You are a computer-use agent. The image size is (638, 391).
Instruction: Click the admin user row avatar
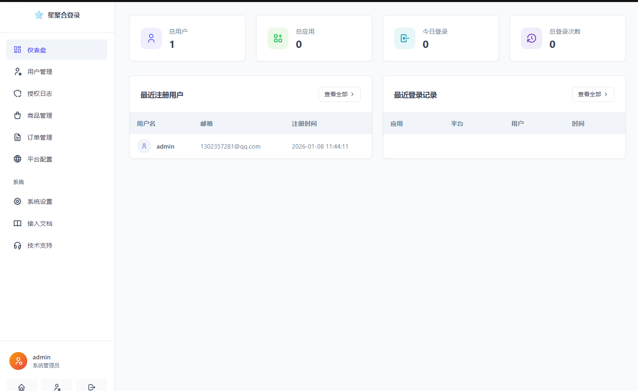[144, 146]
